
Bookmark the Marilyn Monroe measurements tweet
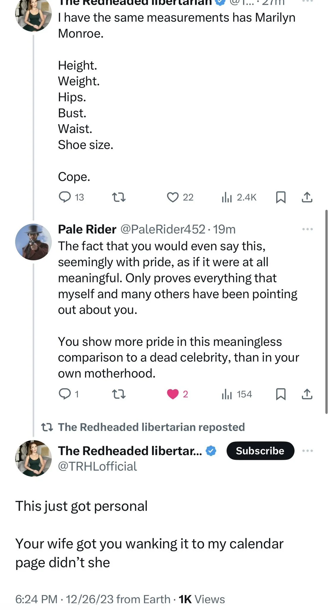281,197
